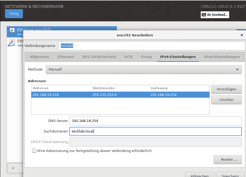246x177 pixels.
Task: Switch to the Allgemein tab
Action: pos(39,57)
